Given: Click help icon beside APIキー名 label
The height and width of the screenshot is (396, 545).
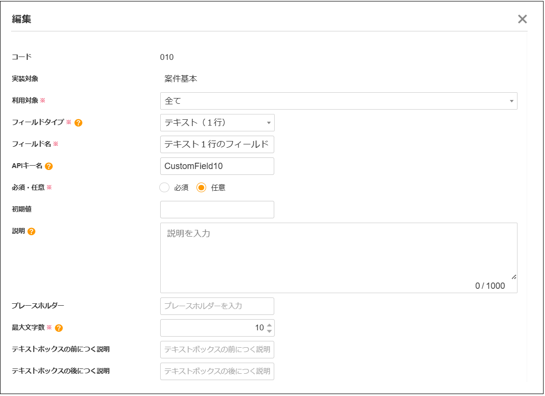Looking at the screenshot, I should 49,166.
